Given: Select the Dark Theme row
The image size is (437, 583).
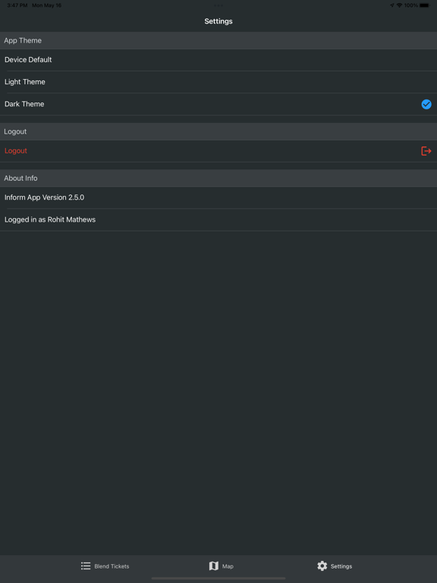Looking at the screenshot, I should click(x=218, y=104).
